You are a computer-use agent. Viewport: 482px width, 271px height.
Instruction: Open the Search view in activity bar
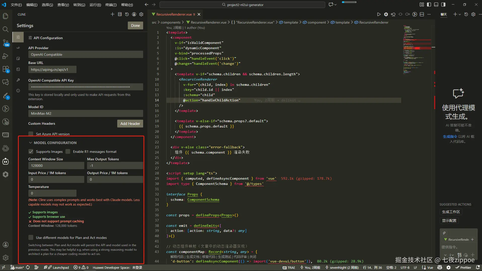6,29
